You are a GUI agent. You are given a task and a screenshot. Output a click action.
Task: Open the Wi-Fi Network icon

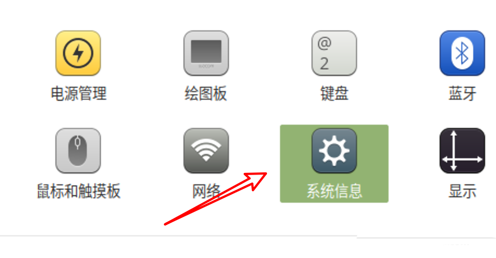(x=206, y=151)
